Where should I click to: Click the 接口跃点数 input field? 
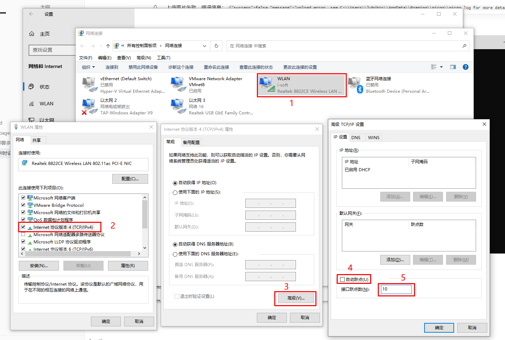point(396,289)
